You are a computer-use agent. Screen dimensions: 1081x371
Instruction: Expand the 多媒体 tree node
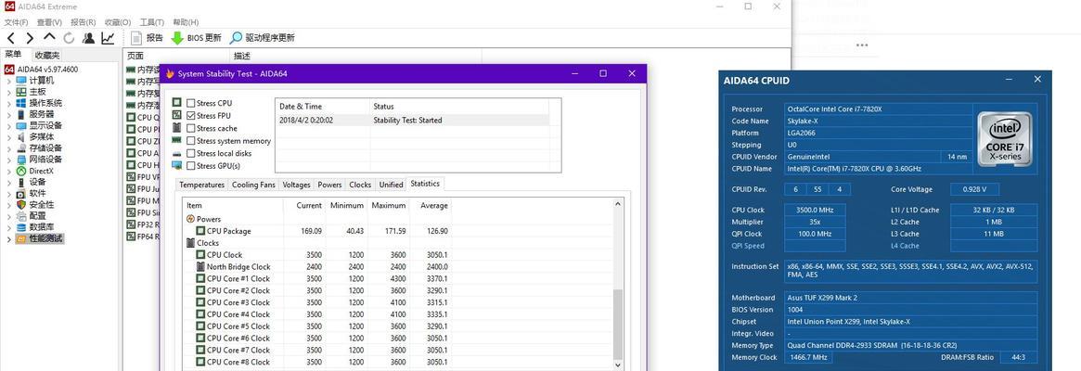pos(9,137)
